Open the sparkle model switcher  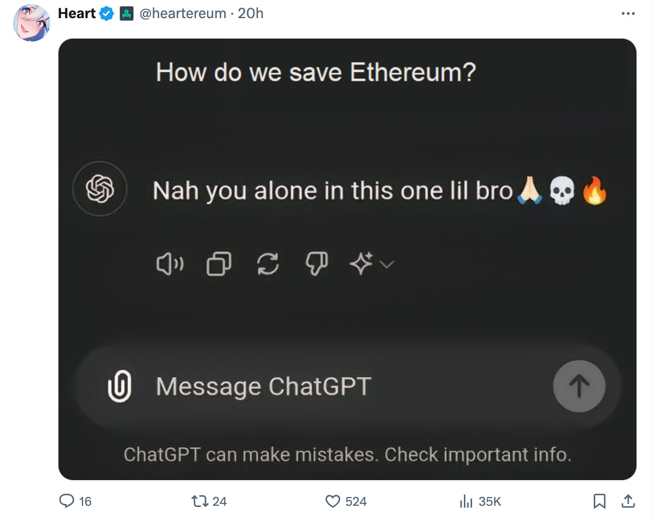pyautogui.click(x=361, y=264)
